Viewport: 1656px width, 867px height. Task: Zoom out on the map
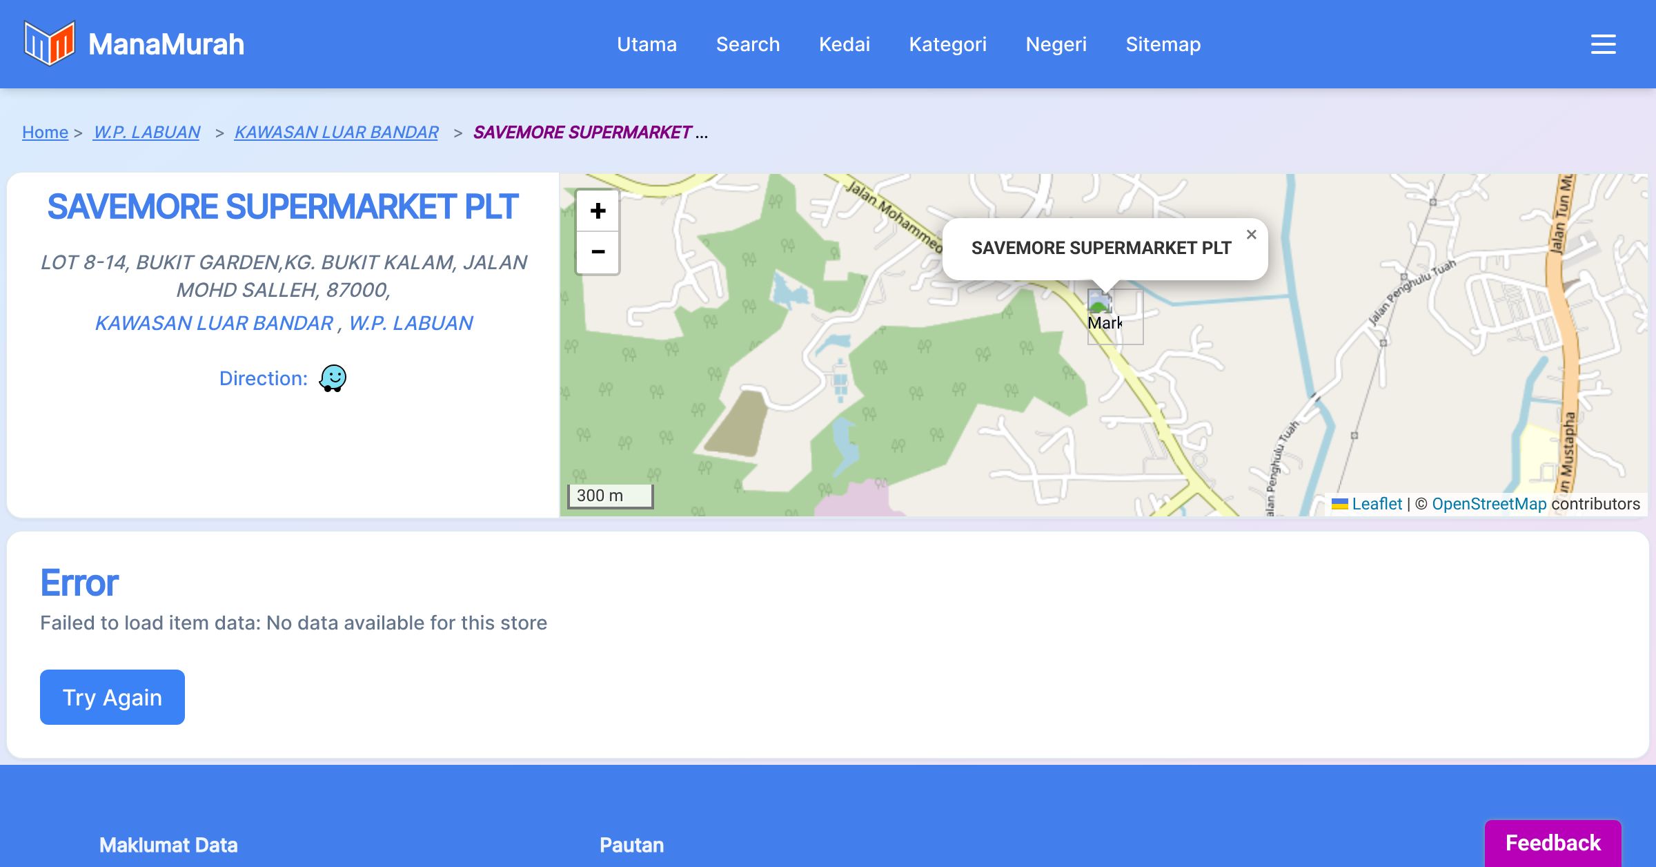coord(598,252)
